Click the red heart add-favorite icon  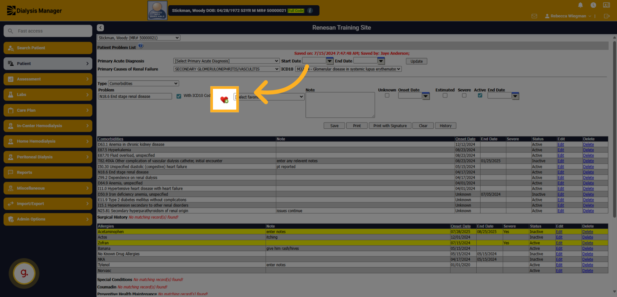point(224,99)
